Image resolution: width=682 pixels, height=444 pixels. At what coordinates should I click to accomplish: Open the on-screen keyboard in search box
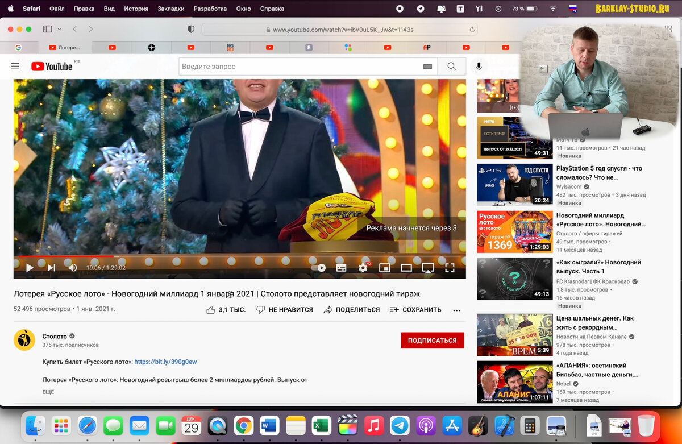427,67
